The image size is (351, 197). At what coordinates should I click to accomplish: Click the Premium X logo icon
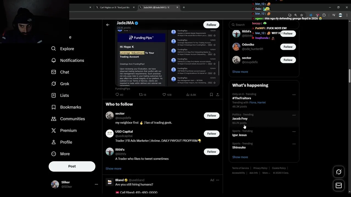[54, 131]
